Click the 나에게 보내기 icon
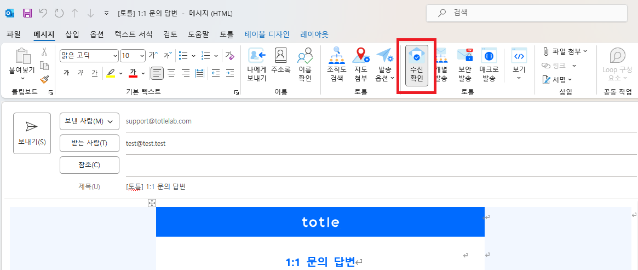This screenshot has height=270, width=638. click(x=256, y=56)
